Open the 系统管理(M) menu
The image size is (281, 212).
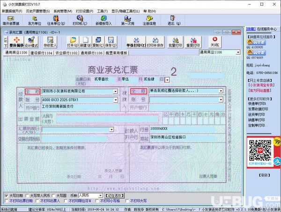[x=63, y=11]
